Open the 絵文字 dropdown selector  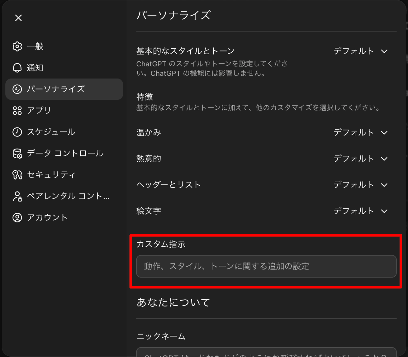(360, 211)
